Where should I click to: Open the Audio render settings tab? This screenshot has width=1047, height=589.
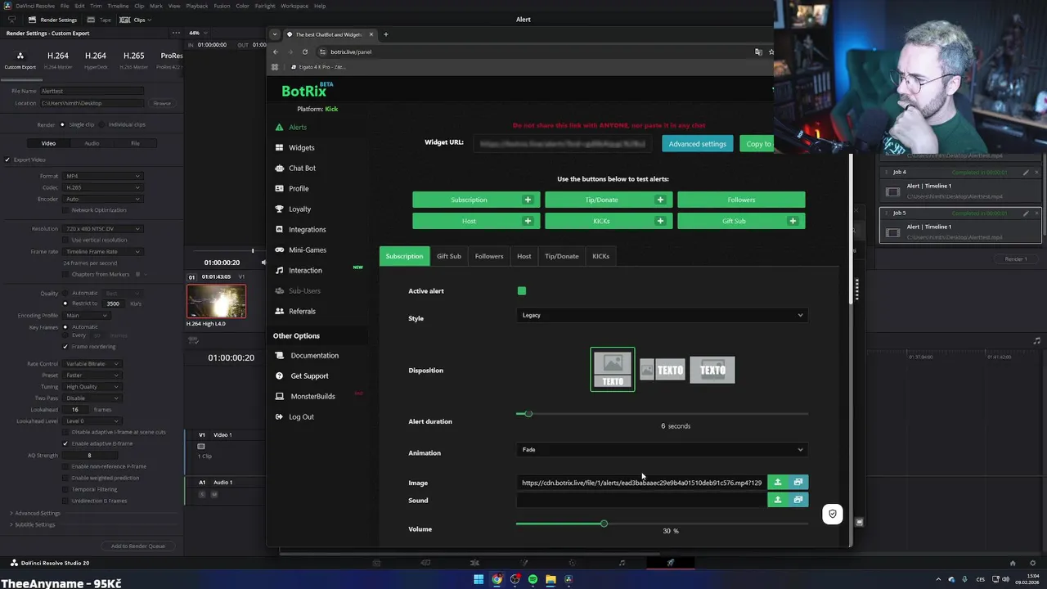pyautogui.click(x=92, y=143)
